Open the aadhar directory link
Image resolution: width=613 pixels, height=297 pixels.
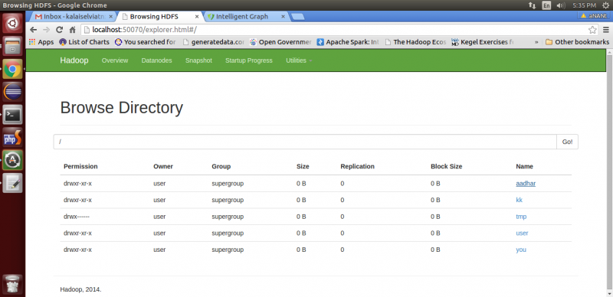pos(526,183)
